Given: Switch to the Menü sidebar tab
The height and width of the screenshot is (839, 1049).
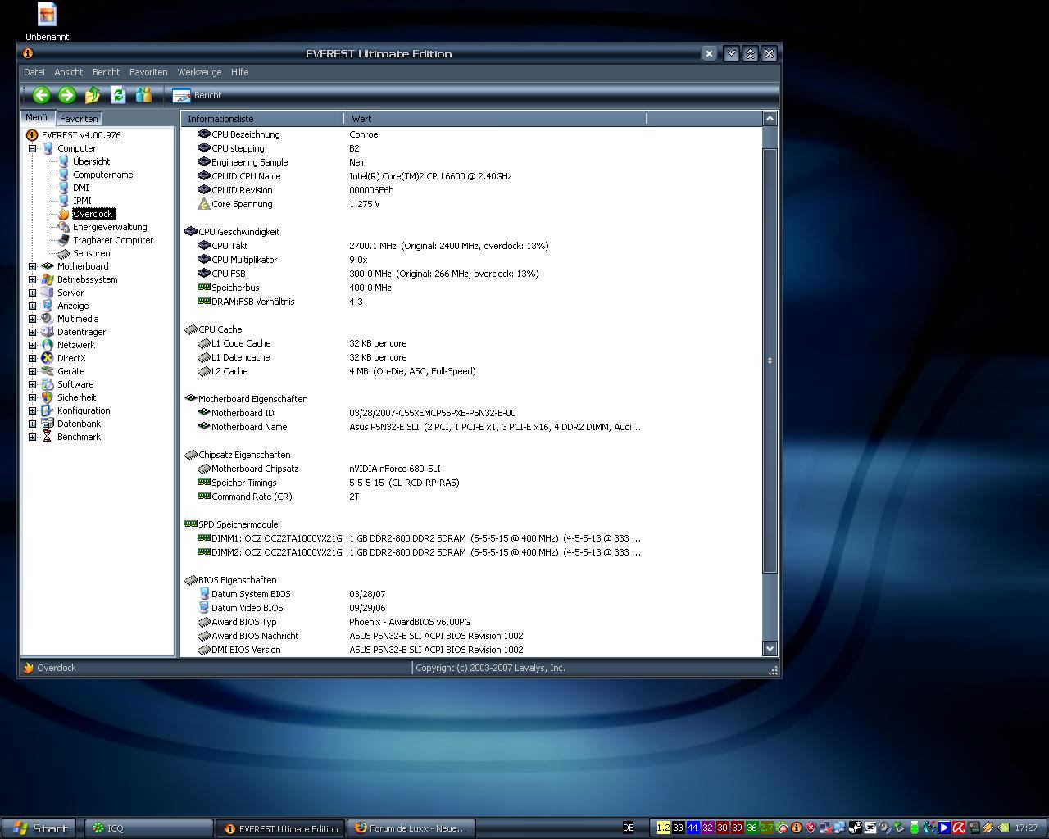Looking at the screenshot, I should click(x=37, y=118).
